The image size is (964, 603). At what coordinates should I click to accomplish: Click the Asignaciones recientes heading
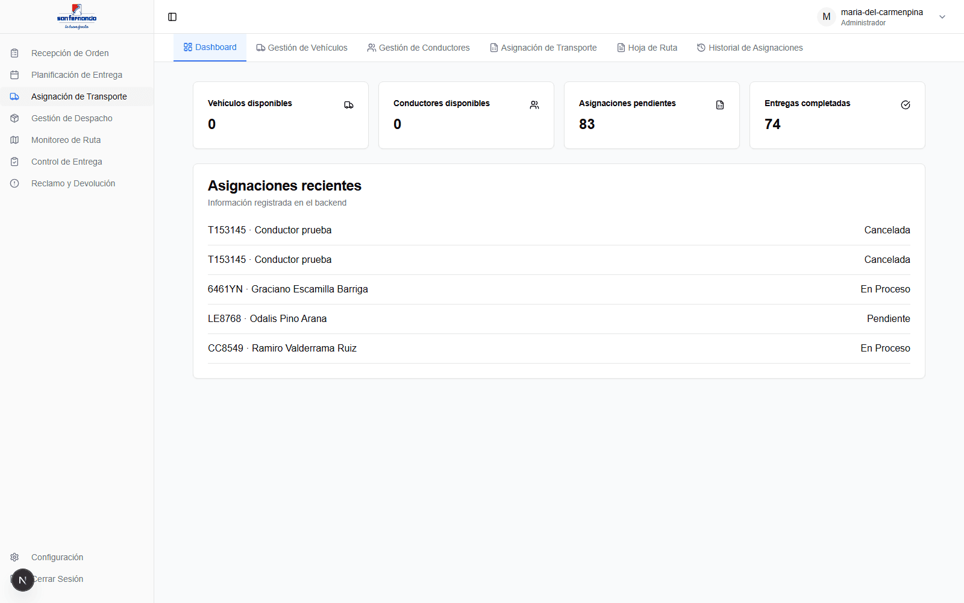click(x=284, y=186)
